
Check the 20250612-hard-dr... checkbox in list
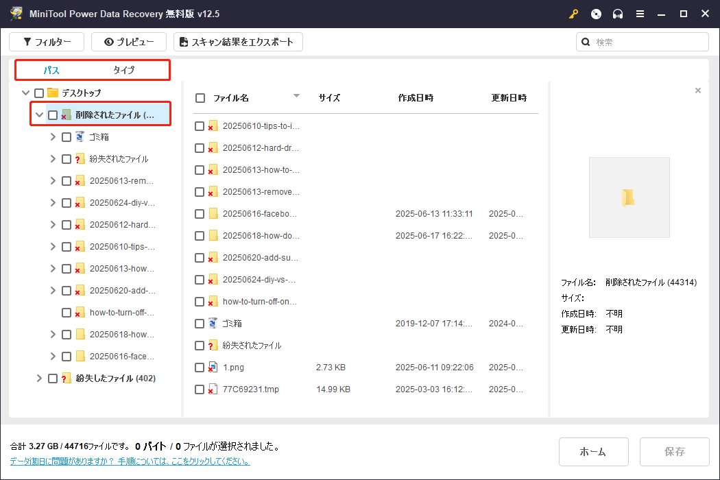click(x=200, y=148)
